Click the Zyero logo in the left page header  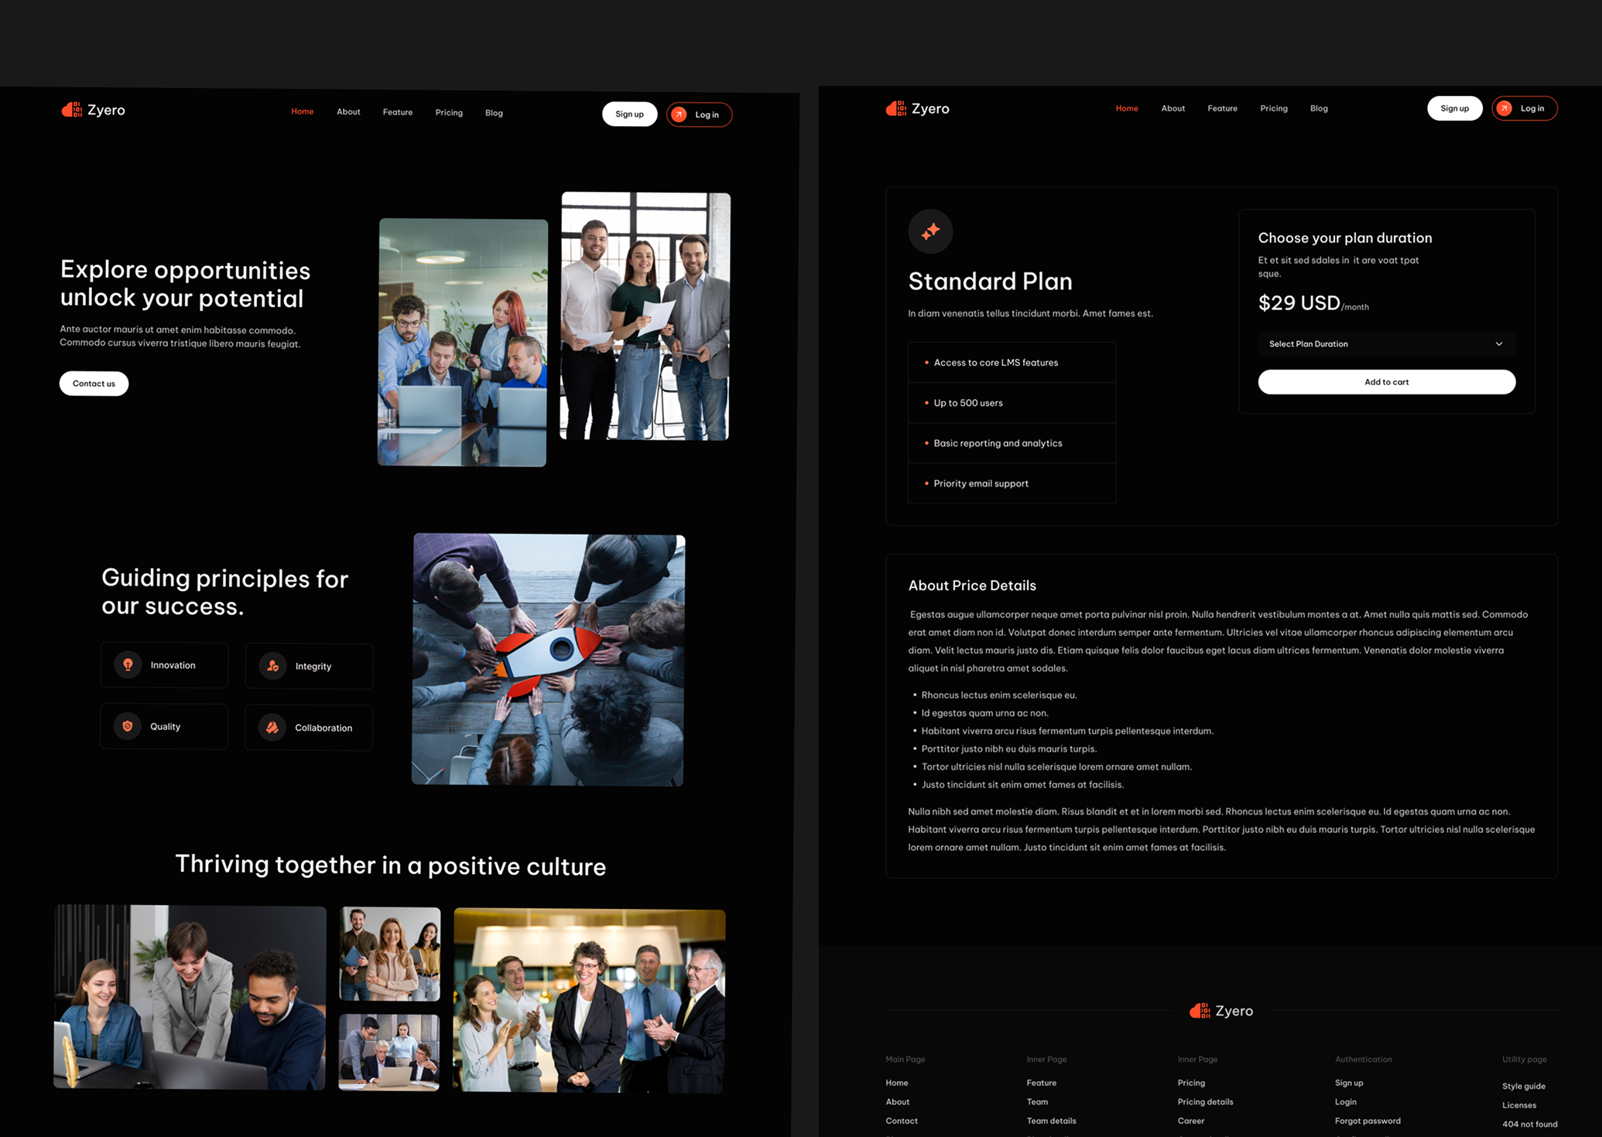[x=93, y=110]
